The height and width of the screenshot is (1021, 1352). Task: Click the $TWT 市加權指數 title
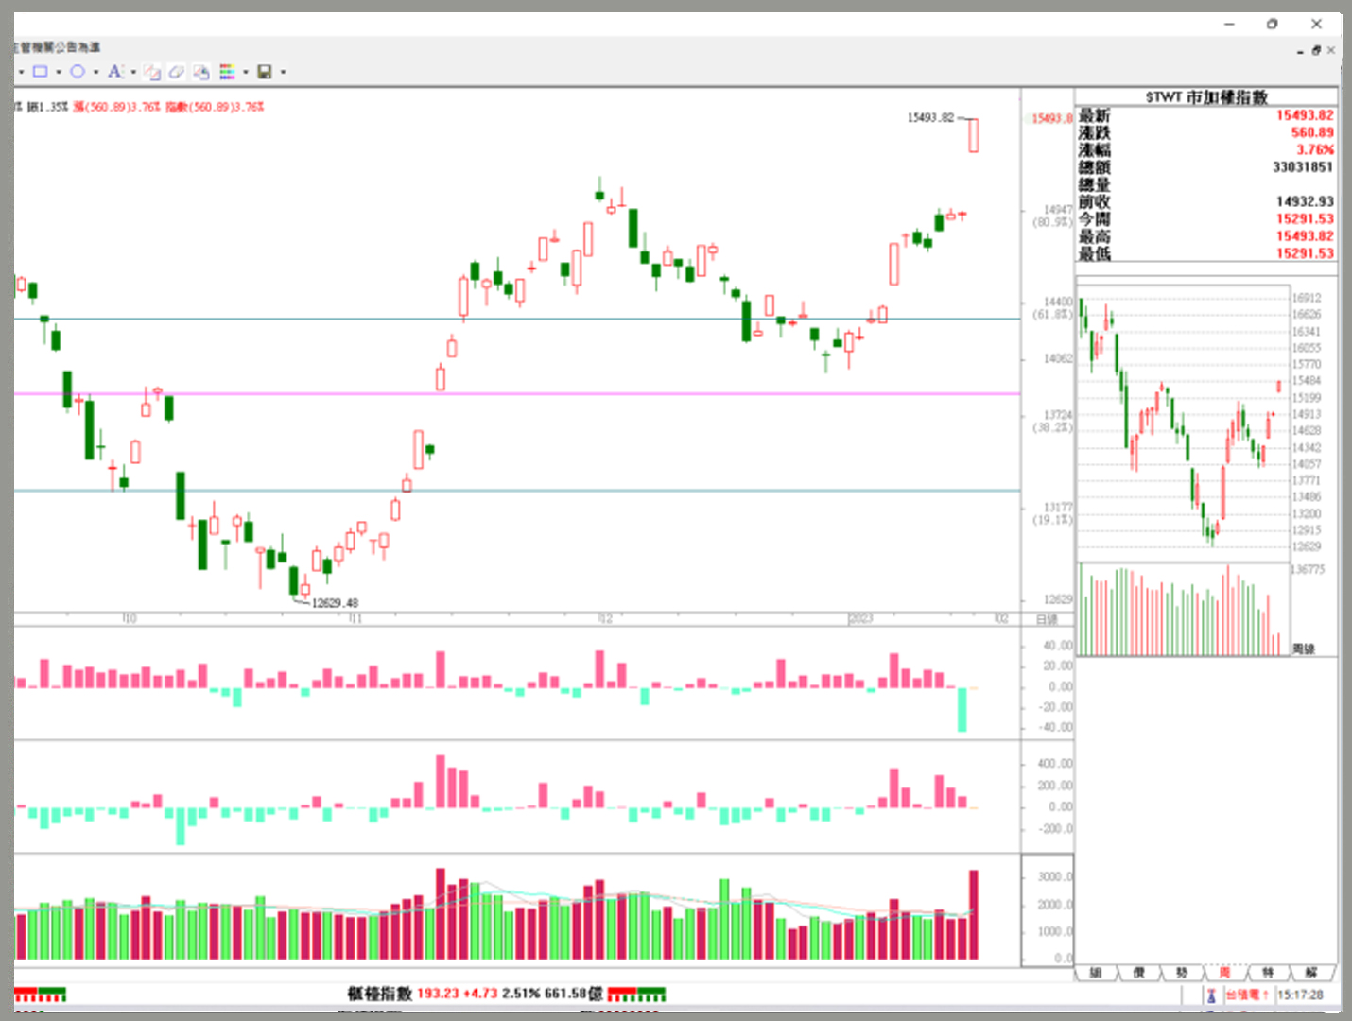coord(1206,97)
